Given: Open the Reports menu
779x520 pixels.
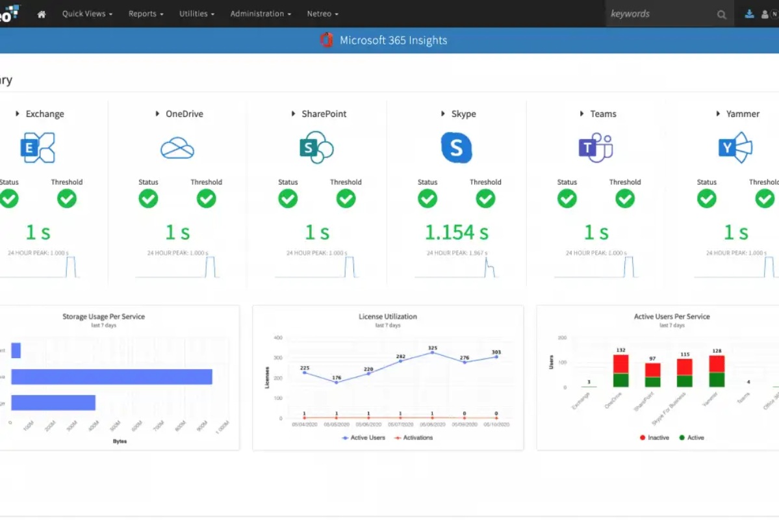Looking at the screenshot, I should coord(146,14).
